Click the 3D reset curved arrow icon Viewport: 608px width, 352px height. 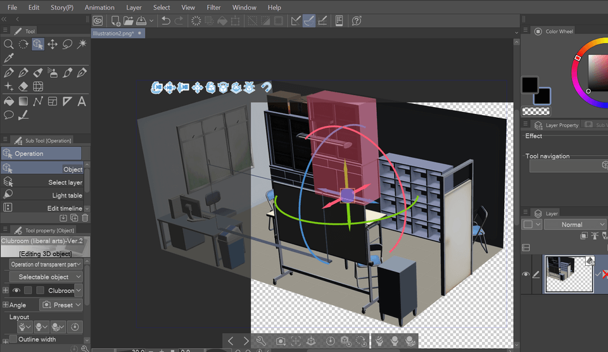[266, 87]
